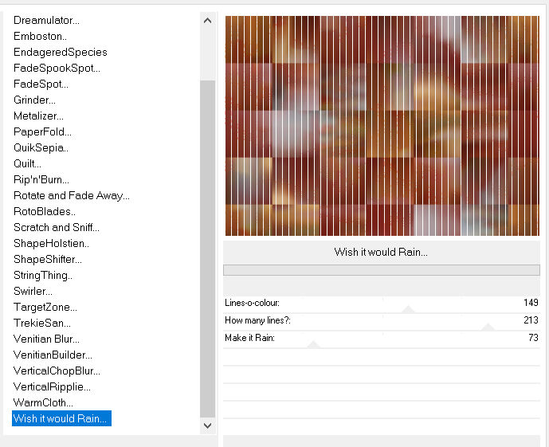This screenshot has height=447, width=549.
Task: Pick the Venitian Blur filter
Action: pyautogui.click(x=46, y=339)
